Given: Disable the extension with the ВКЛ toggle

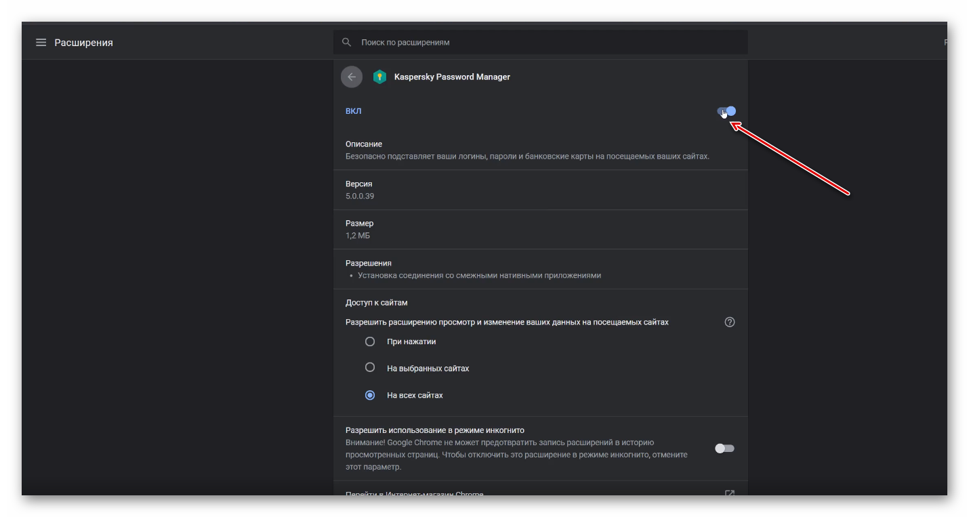Looking at the screenshot, I should click(x=726, y=111).
